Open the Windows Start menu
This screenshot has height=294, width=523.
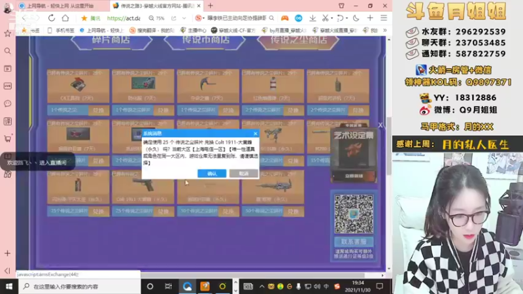tap(8, 287)
